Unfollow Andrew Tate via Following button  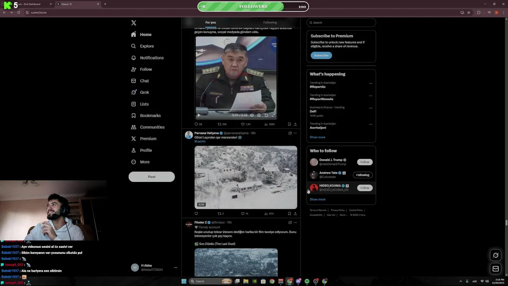pos(363,175)
